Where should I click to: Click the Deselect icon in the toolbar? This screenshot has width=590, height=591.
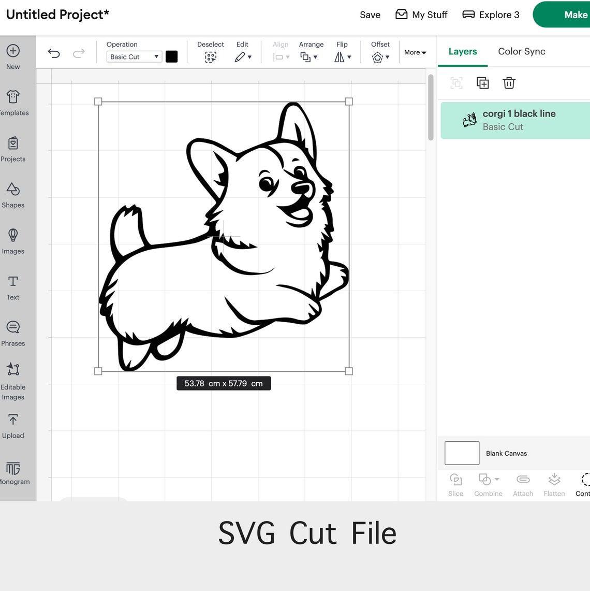[210, 57]
